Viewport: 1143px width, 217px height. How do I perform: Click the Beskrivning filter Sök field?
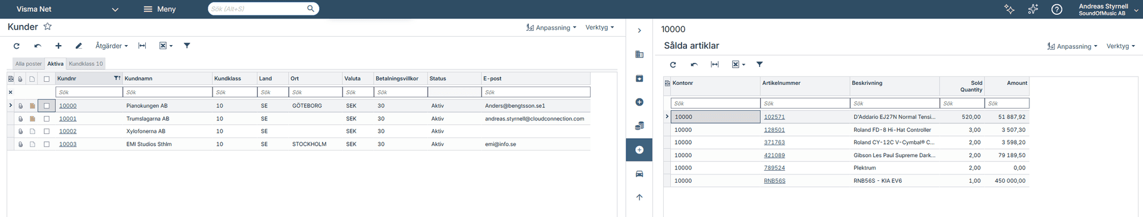click(895, 103)
